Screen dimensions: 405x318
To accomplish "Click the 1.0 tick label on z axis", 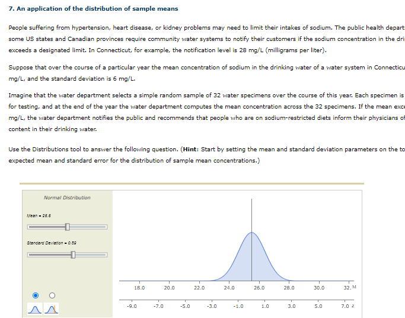I will click(265, 306).
